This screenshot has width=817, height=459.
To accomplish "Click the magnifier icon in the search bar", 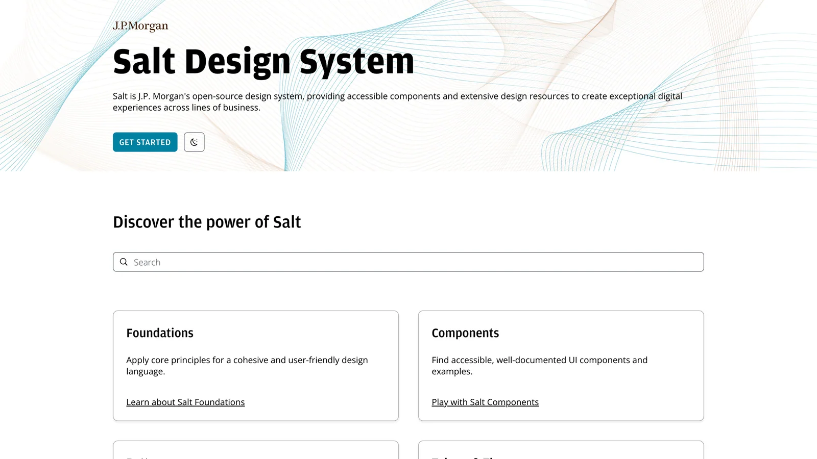I will pyautogui.click(x=124, y=262).
